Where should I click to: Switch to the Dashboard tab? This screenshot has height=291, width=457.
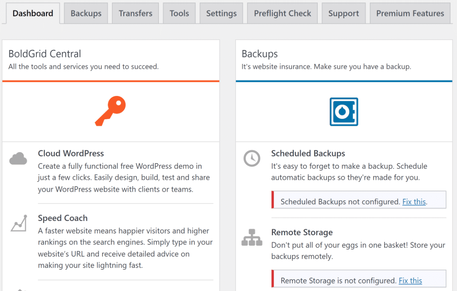coord(33,14)
